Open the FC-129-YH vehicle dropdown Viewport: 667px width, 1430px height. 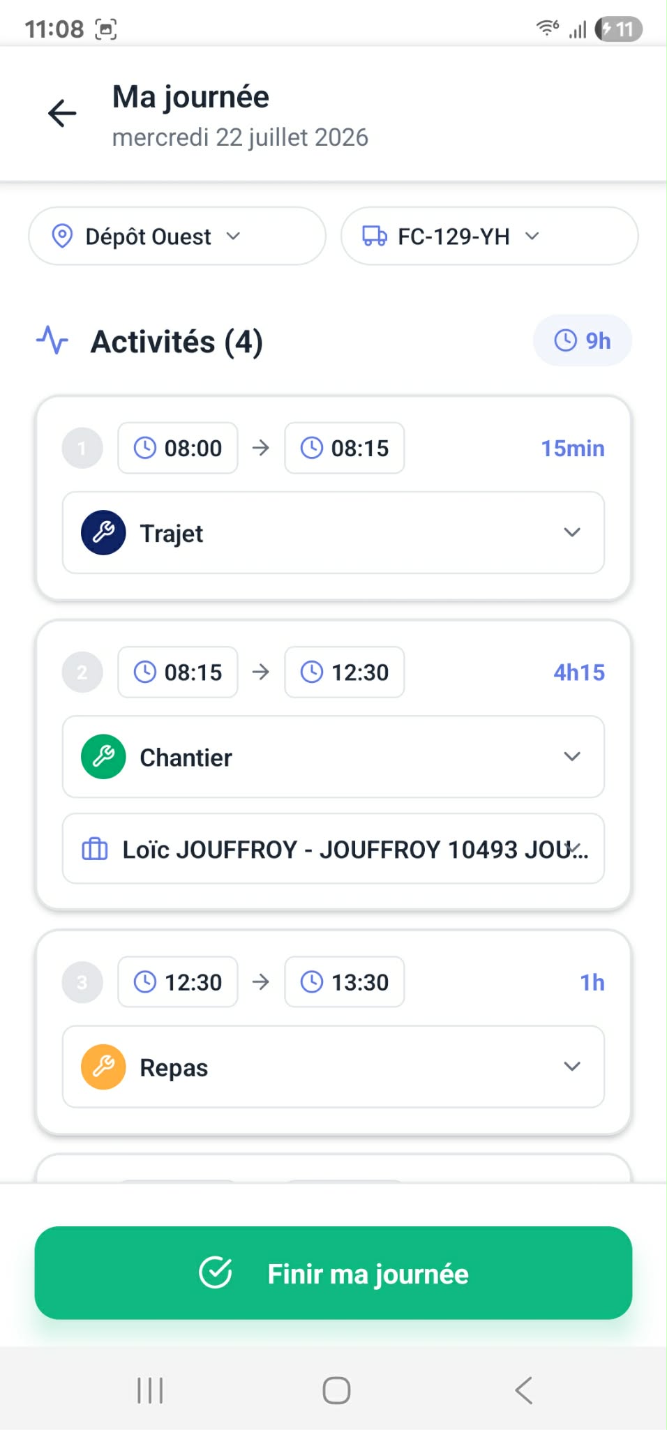(x=489, y=236)
